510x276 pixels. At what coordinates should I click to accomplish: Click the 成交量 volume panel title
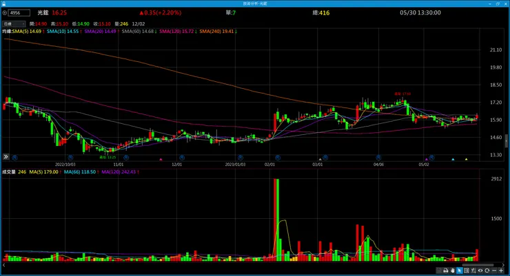(9, 172)
